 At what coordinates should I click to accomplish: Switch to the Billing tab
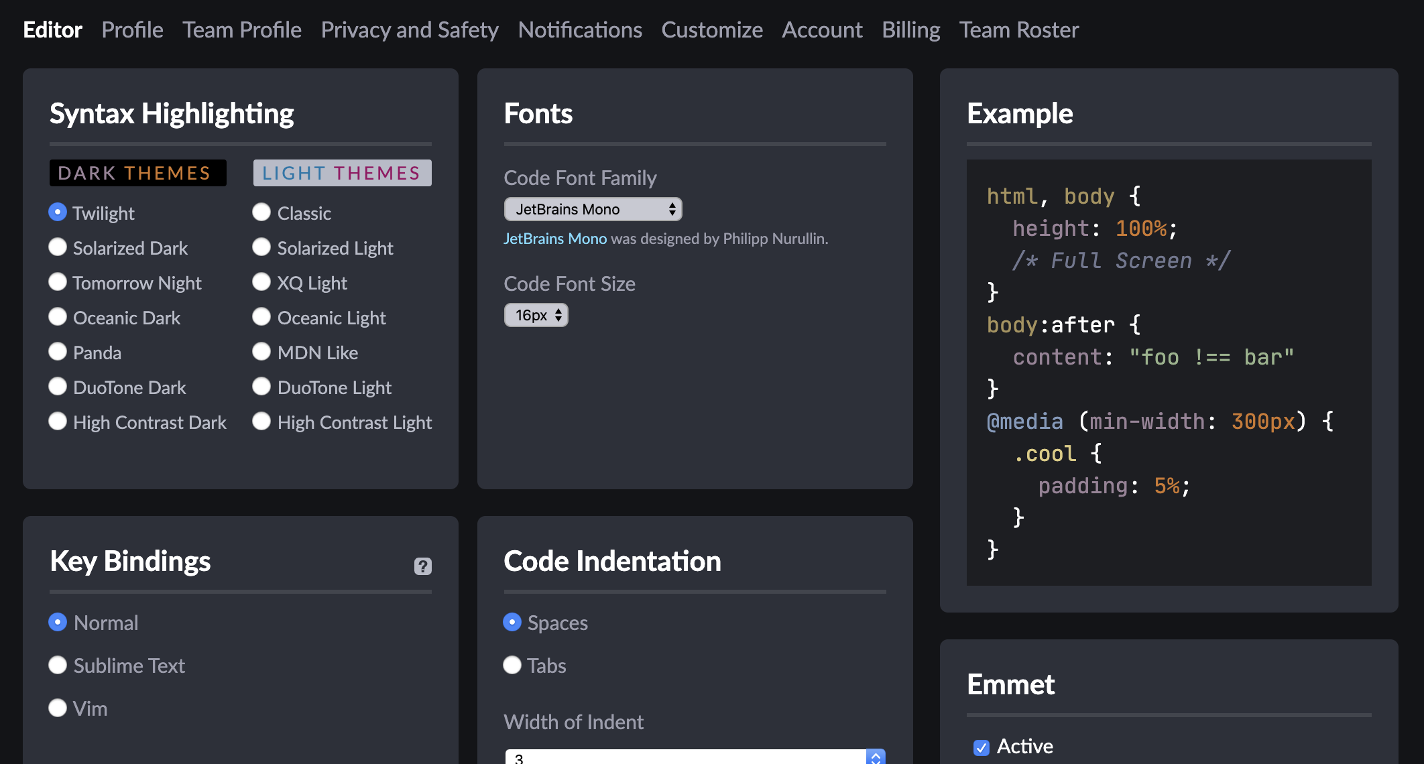coord(910,29)
